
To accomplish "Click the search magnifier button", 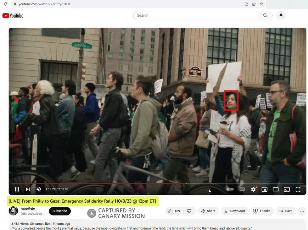I will coord(265,15).
